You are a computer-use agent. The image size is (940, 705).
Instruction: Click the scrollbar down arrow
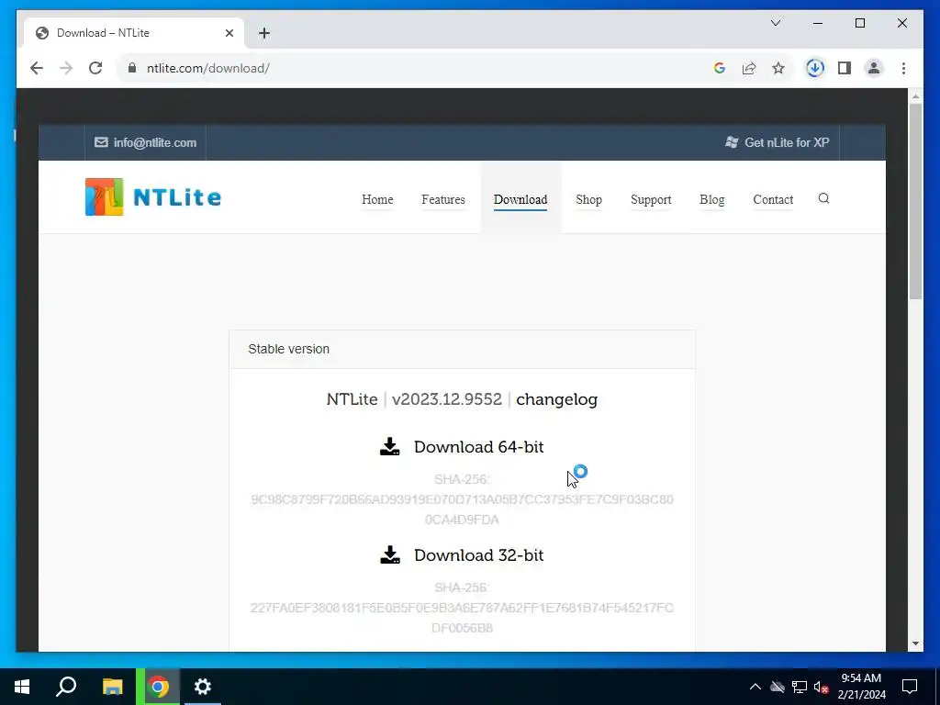[x=915, y=643]
